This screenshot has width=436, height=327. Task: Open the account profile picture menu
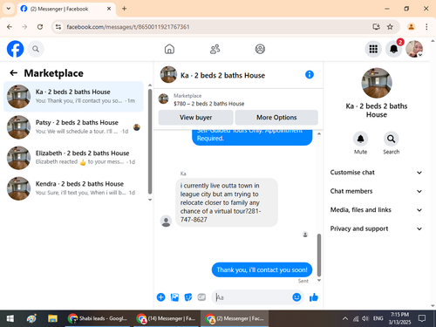tap(414, 49)
